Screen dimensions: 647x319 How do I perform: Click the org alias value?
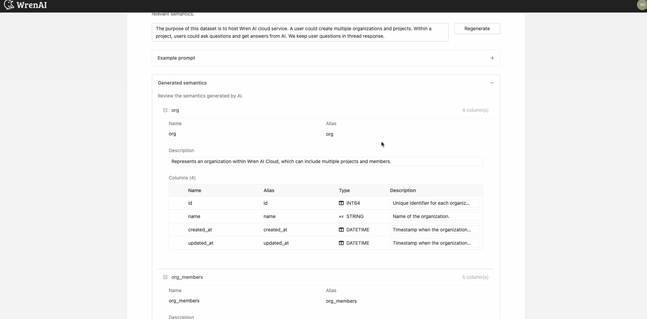click(329, 134)
